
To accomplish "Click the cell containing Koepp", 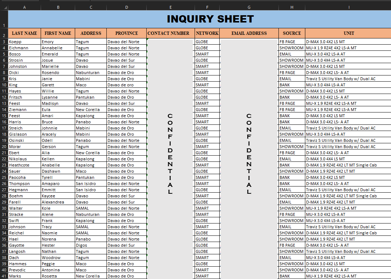I will click(24, 42).
